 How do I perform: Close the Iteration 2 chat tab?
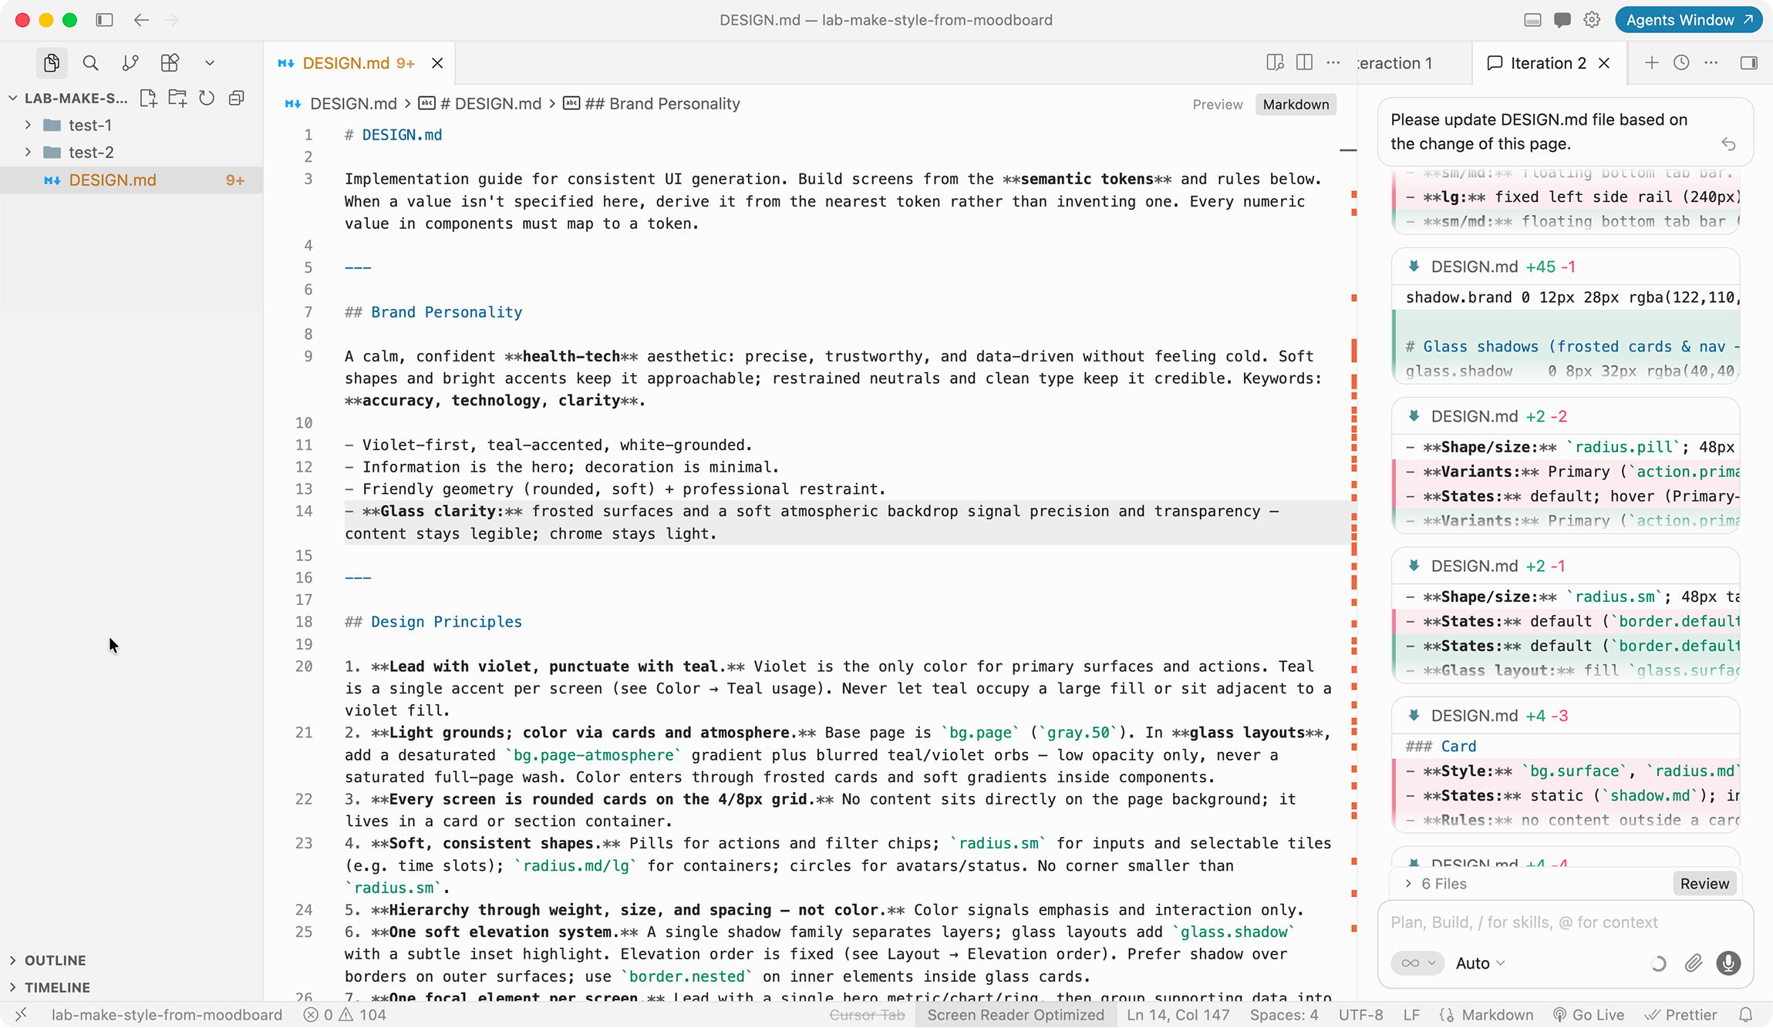click(1604, 63)
